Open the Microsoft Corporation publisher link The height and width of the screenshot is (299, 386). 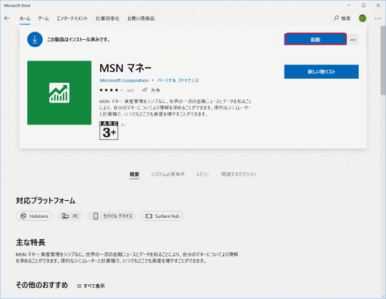click(x=124, y=81)
